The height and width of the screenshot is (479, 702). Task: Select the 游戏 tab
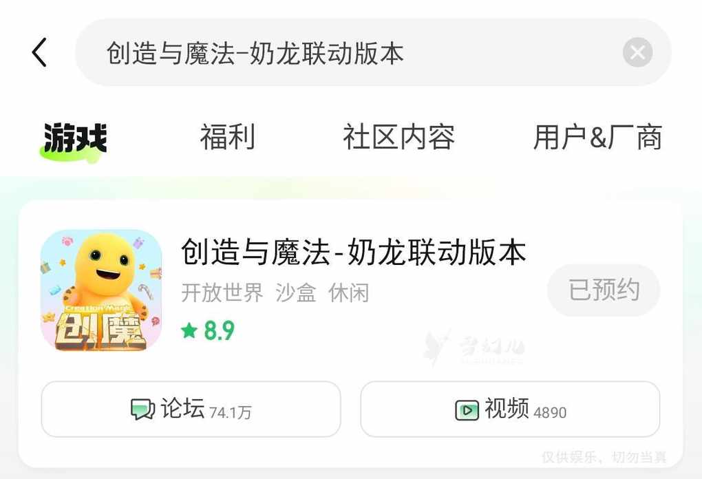[x=75, y=138]
